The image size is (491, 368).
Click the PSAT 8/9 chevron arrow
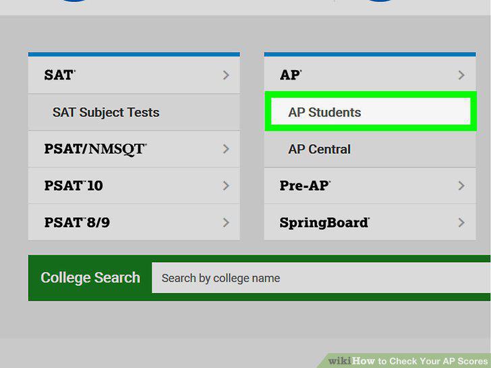click(226, 223)
